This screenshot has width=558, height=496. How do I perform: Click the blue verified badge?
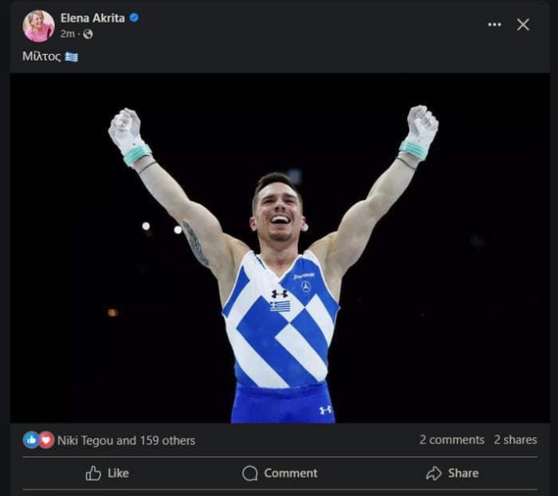134,18
